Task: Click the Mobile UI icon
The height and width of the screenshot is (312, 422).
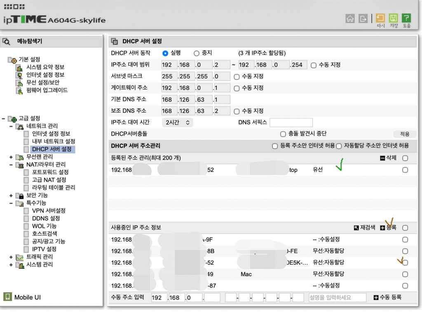Action: click(x=7, y=297)
